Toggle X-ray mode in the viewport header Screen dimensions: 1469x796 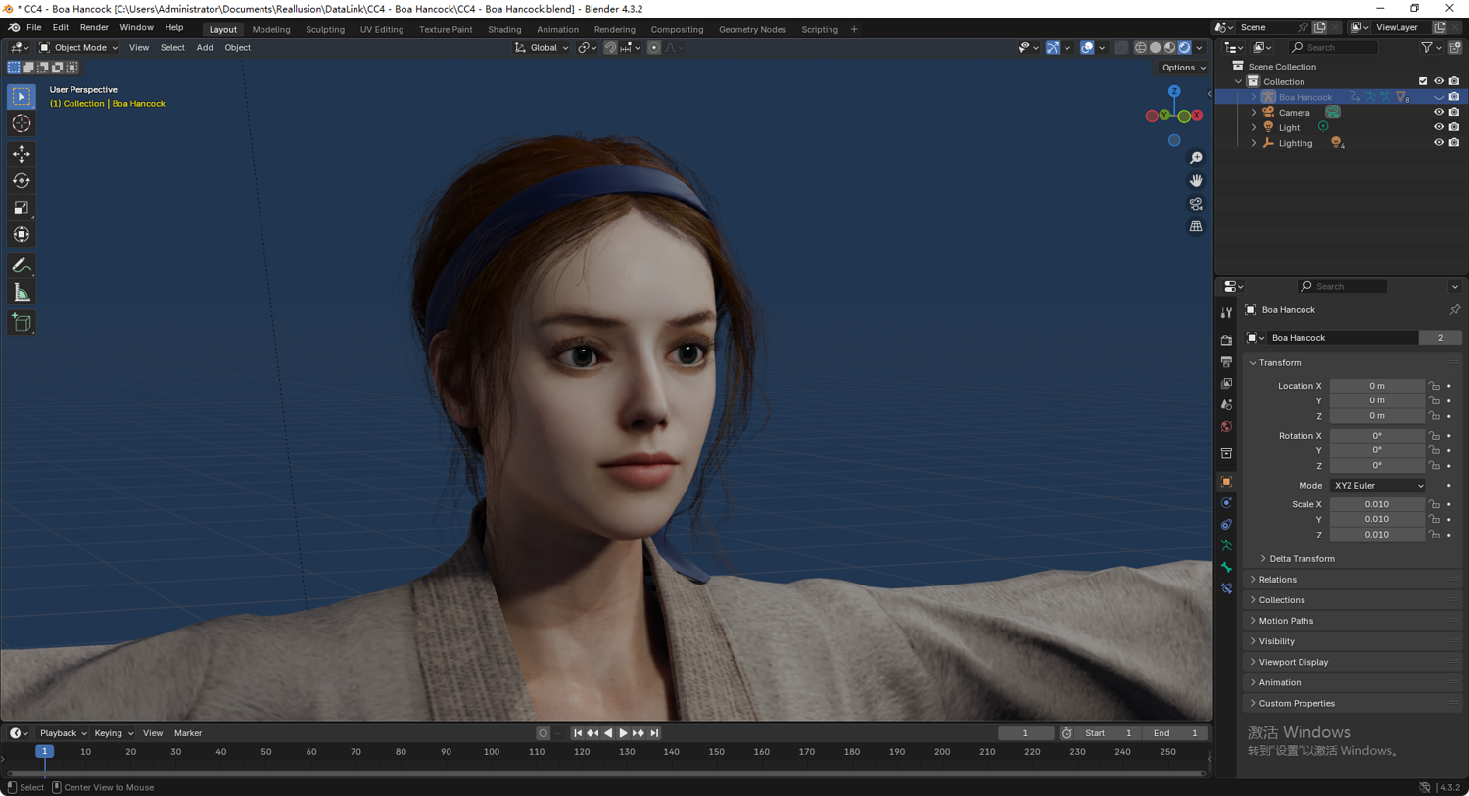click(x=1121, y=47)
